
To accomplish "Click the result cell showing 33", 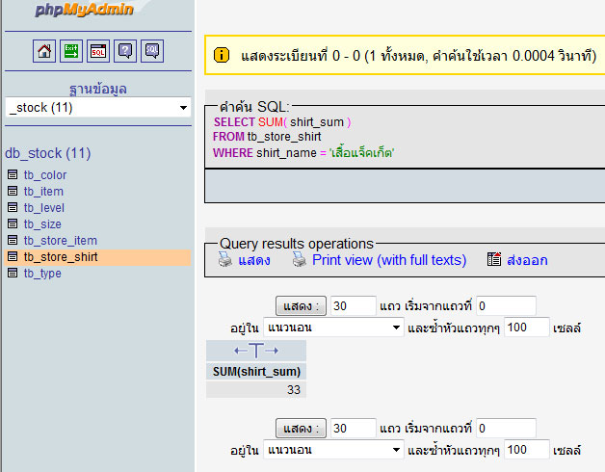I will click(256, 390).
